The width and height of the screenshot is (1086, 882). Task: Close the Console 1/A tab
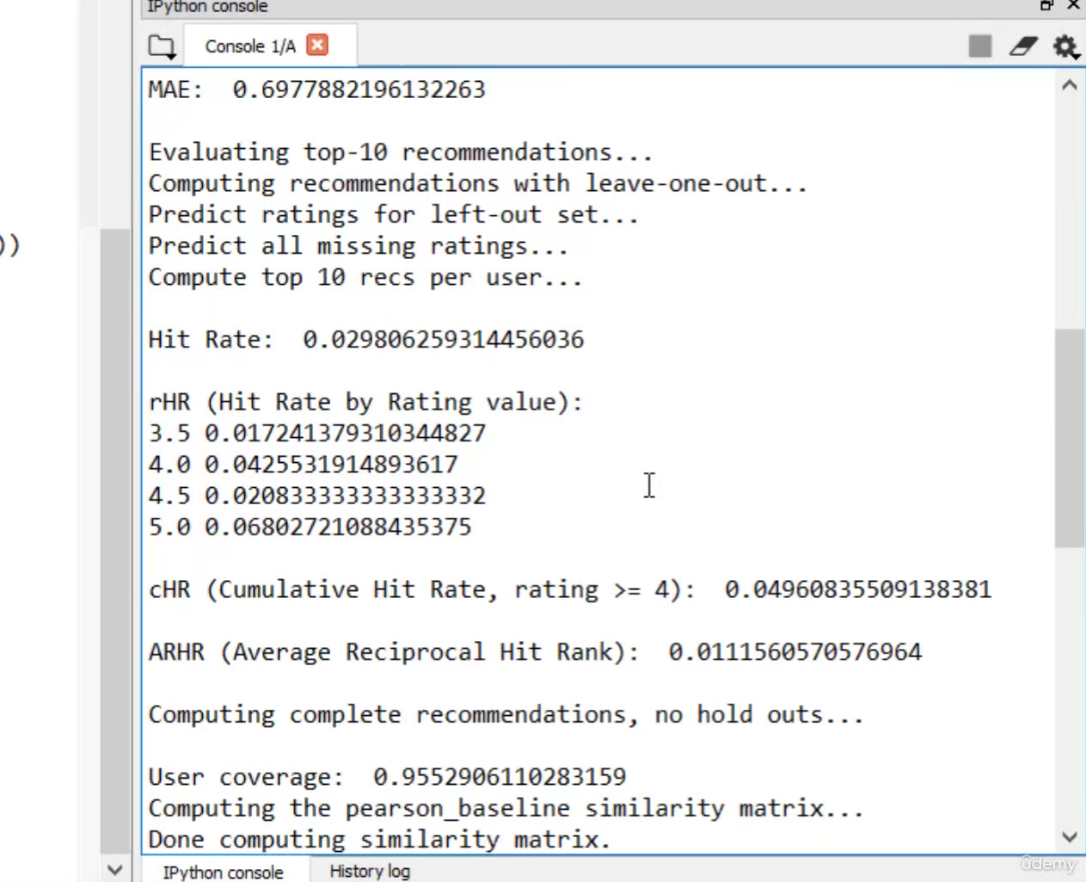coord(317,45)
